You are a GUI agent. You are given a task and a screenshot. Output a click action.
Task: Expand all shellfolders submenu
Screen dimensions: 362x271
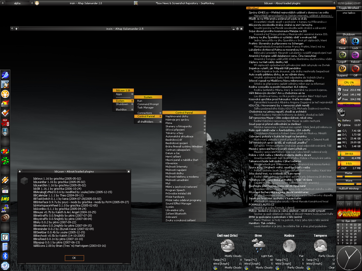point(148,122)
